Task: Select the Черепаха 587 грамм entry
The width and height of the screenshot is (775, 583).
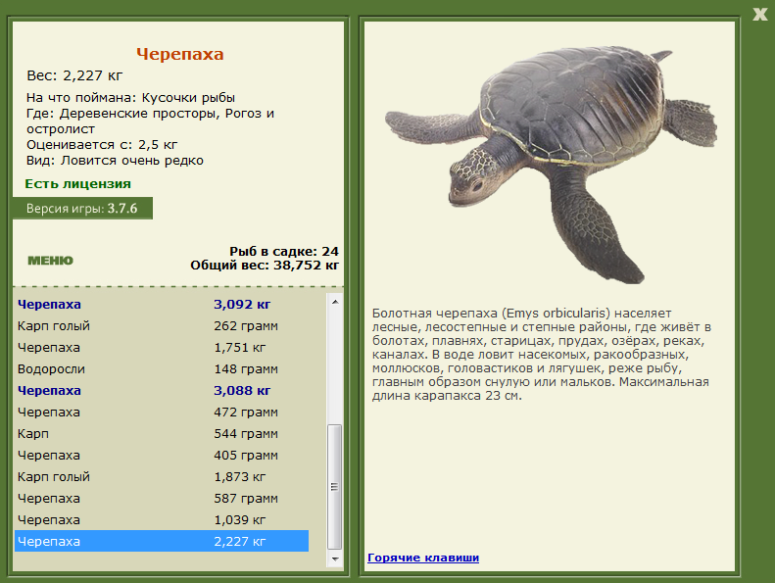Action: (x=162, y=499)
